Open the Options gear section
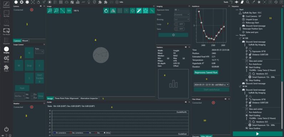This screenshot has height=137, width=284. 6,59
